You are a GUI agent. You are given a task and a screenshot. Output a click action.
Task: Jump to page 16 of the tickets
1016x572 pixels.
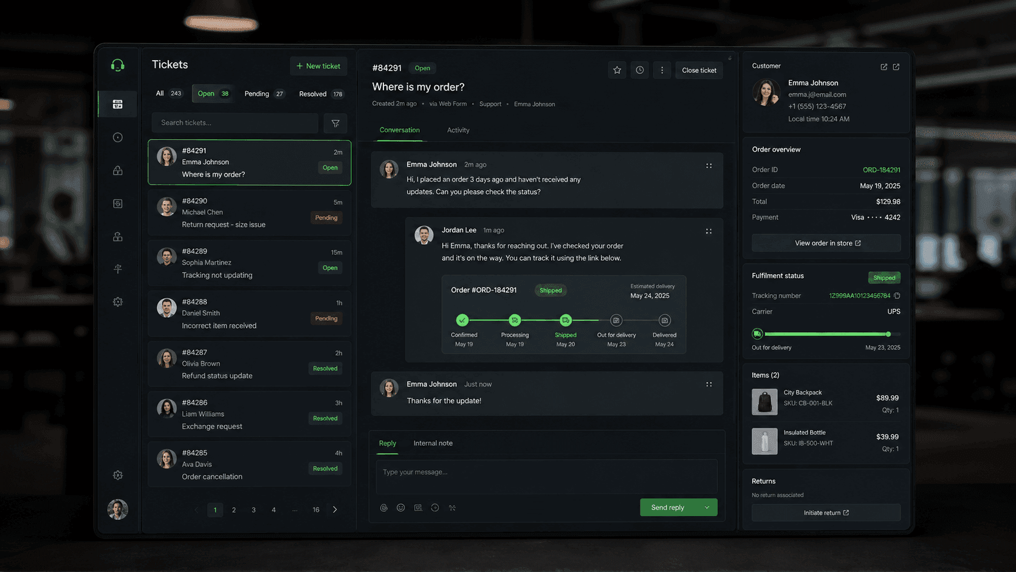[x=316, y=509]
